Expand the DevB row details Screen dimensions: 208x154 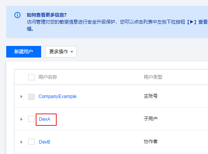21,142
